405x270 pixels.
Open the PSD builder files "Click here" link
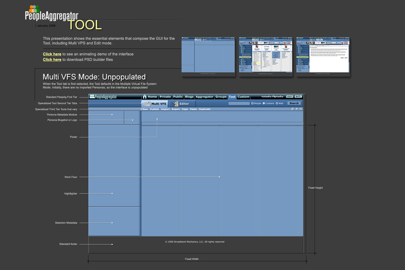point(52,60)
